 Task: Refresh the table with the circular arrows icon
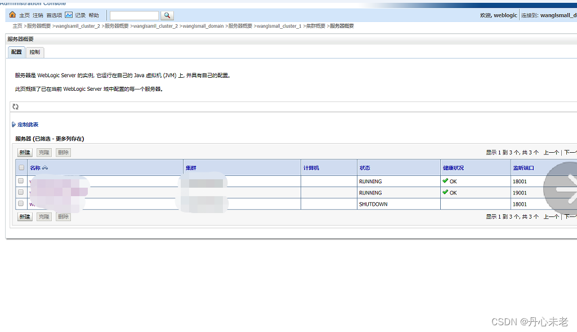[15, 107]
